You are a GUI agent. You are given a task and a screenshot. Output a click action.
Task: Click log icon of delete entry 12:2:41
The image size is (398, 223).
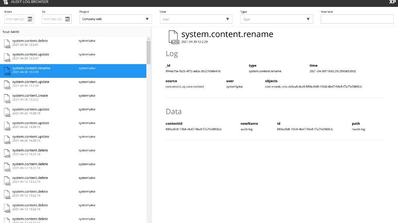7,44
